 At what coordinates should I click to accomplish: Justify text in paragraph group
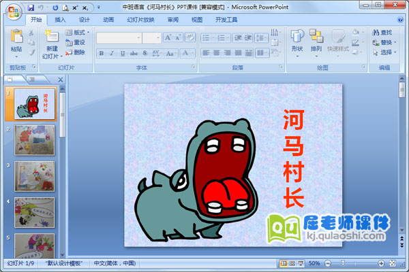238,53
